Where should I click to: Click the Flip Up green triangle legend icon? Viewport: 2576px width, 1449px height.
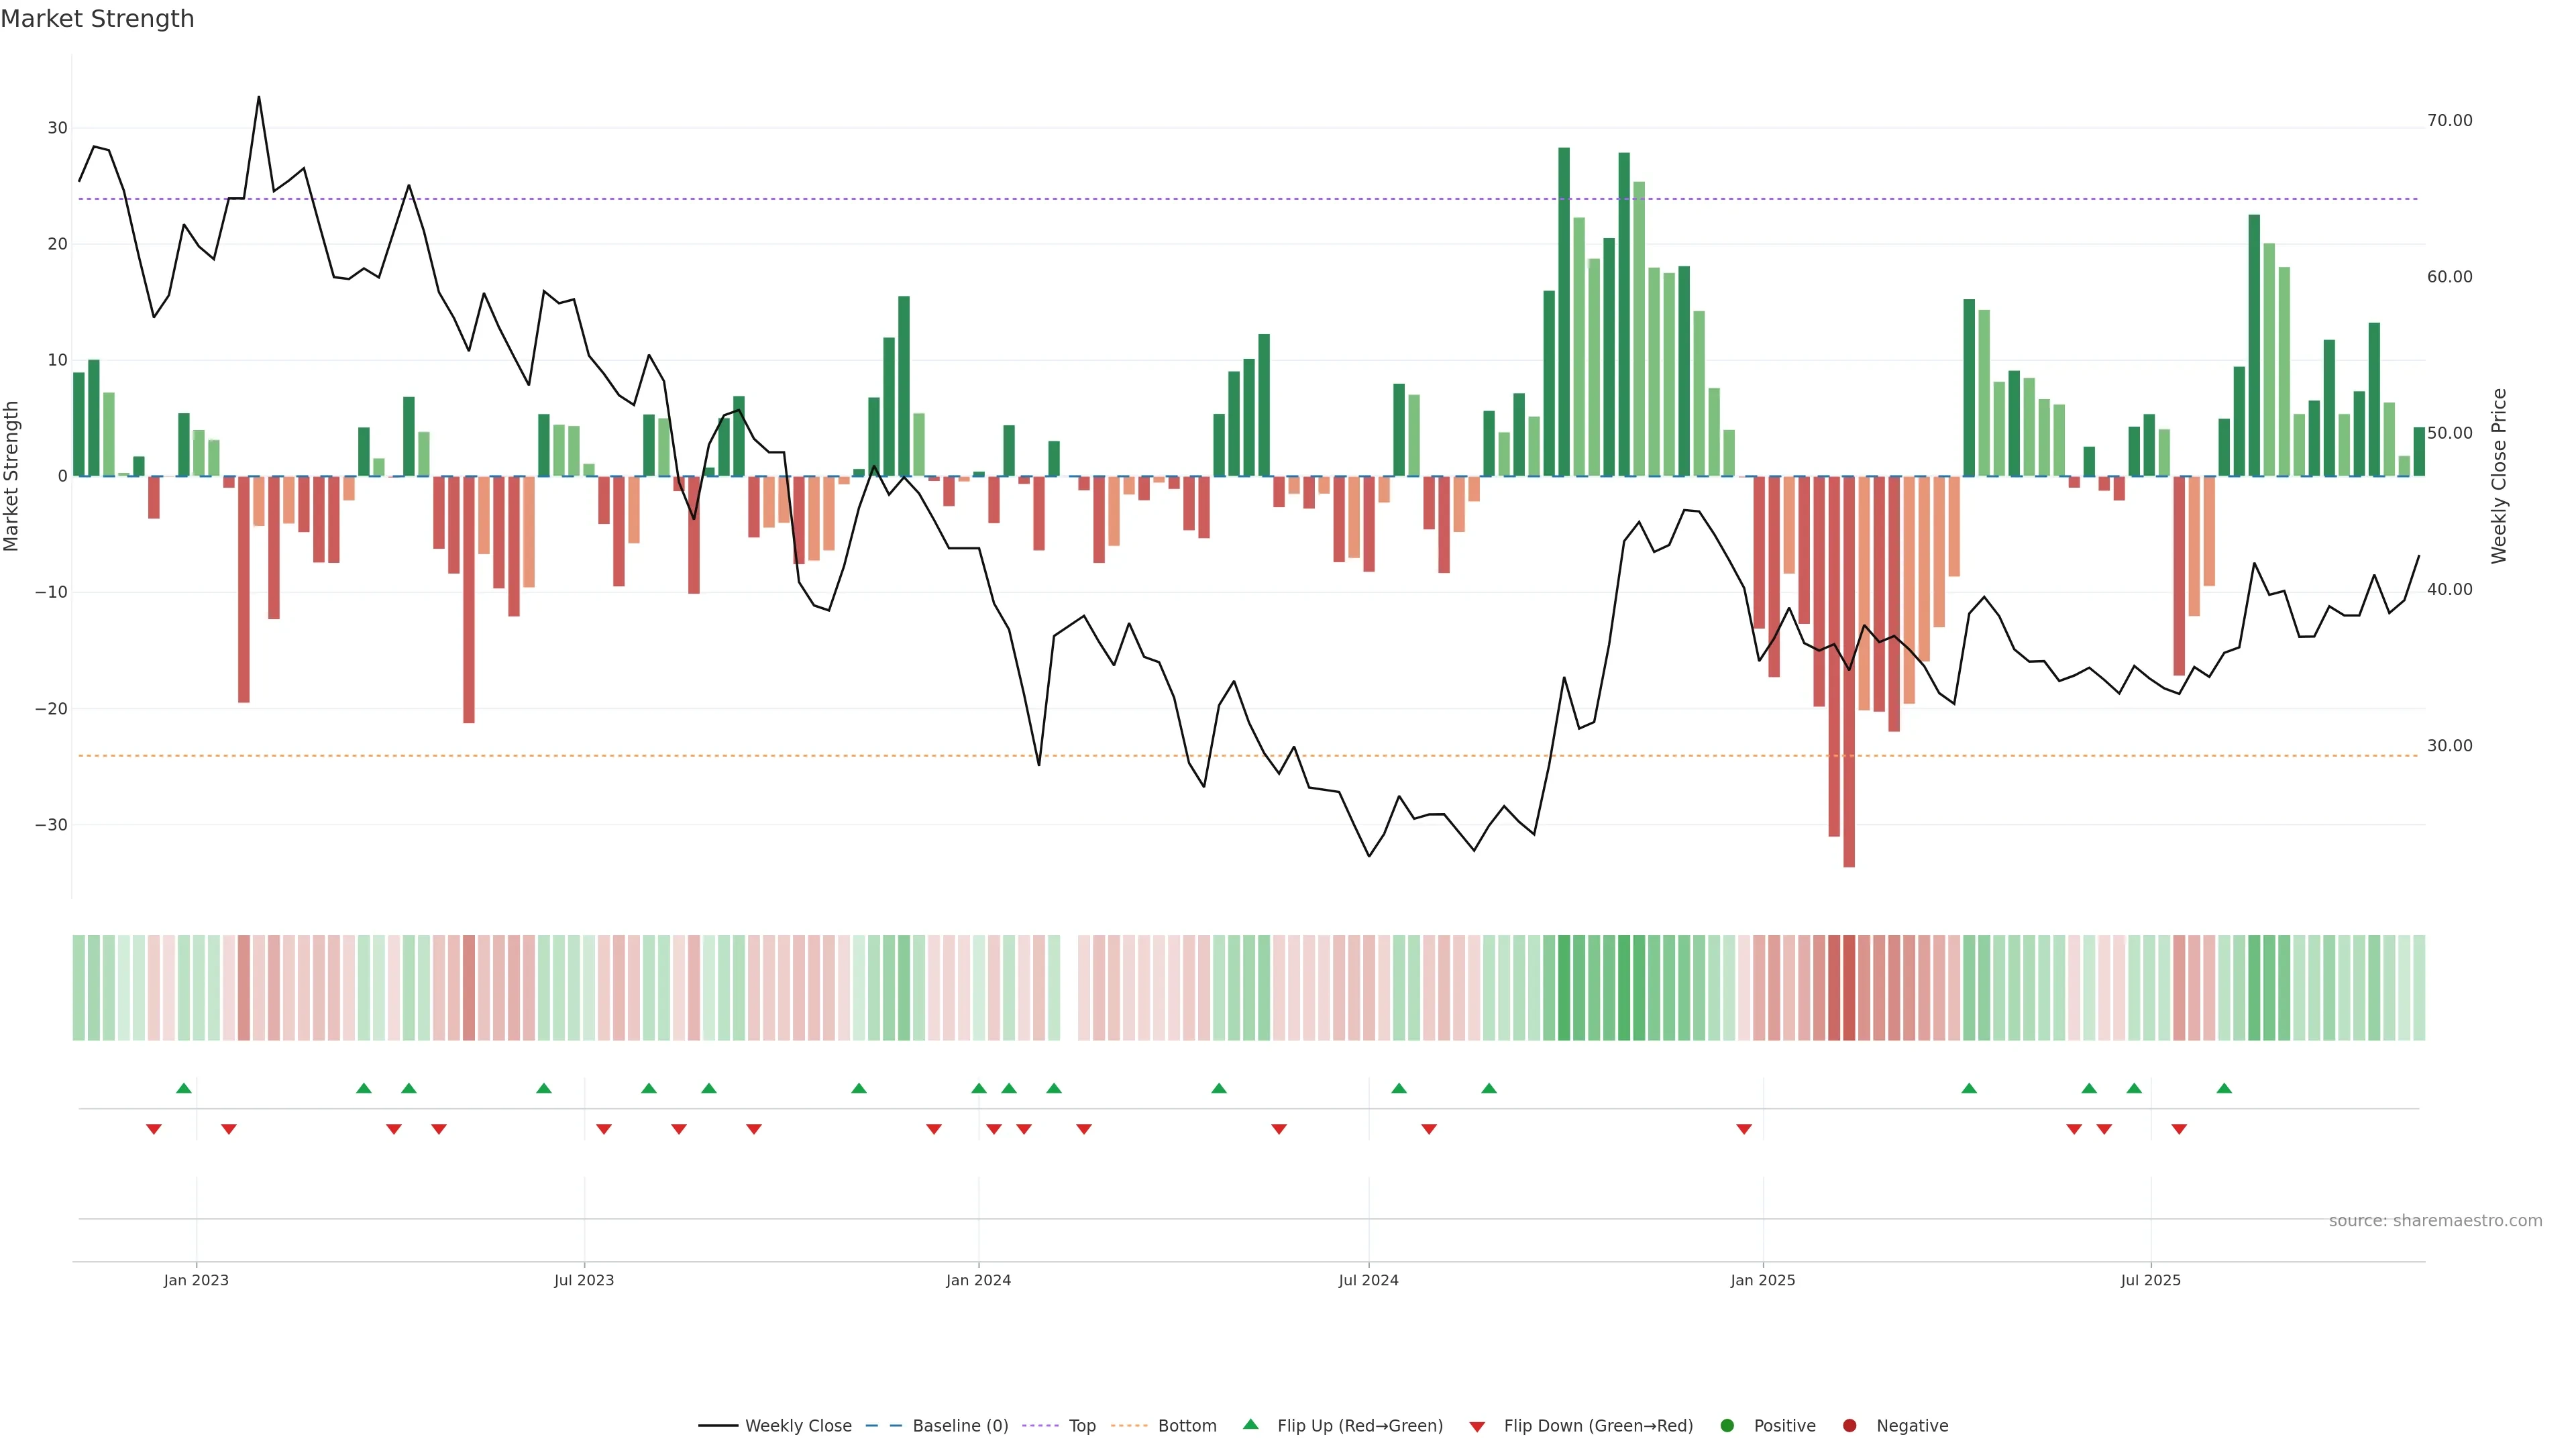pos(1250,1425)
